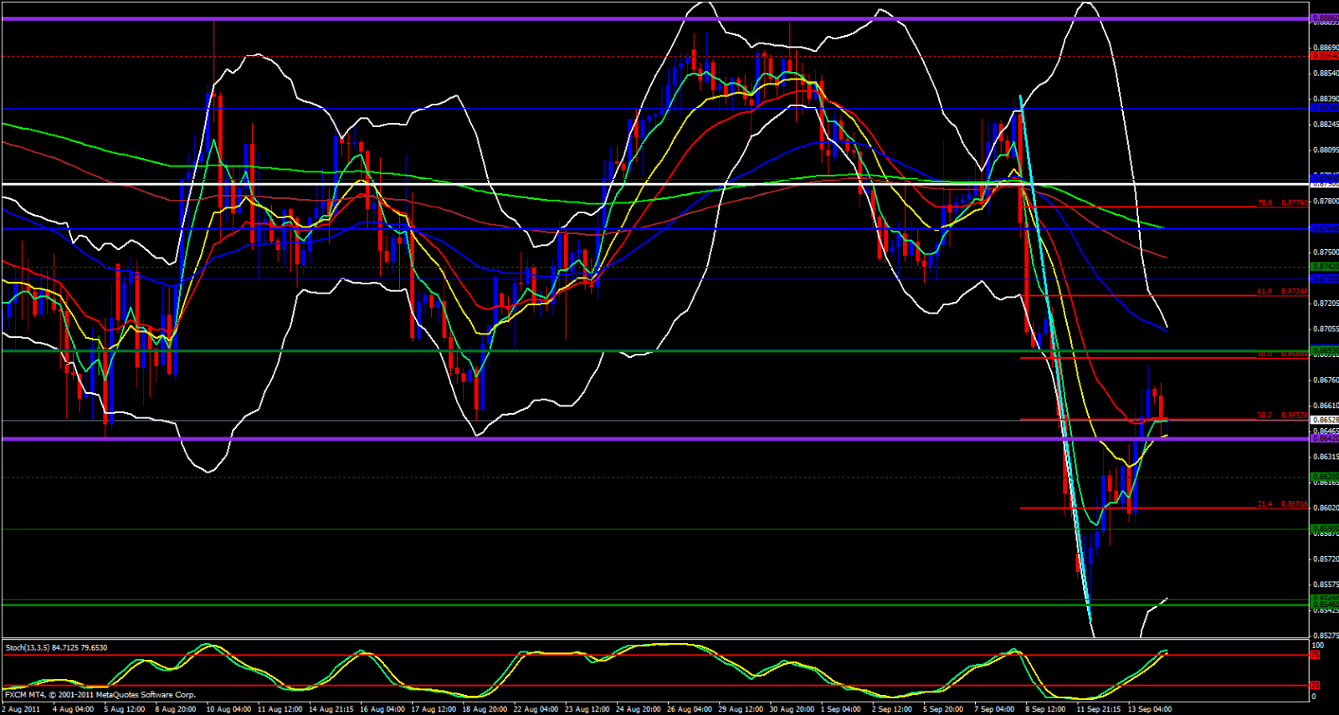Click the 18 Aug 20:00 time label
Screen dimensions: 1339x715
coord(485,709)
